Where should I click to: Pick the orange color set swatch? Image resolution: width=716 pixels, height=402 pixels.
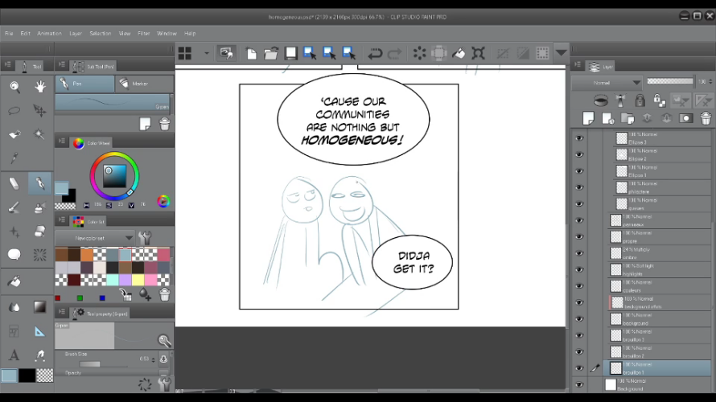tap(87, 255)
